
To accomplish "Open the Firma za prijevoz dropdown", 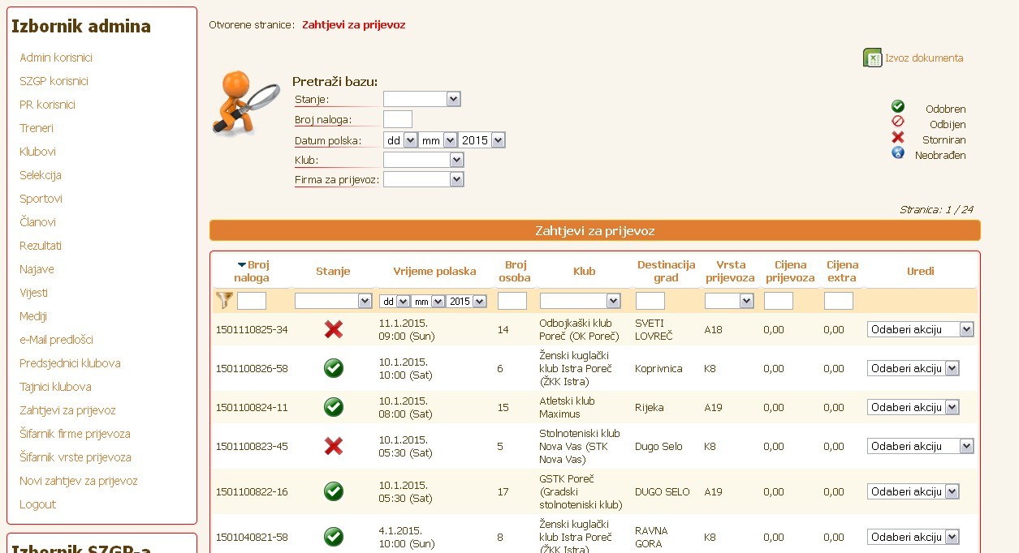I will point(423,179).
